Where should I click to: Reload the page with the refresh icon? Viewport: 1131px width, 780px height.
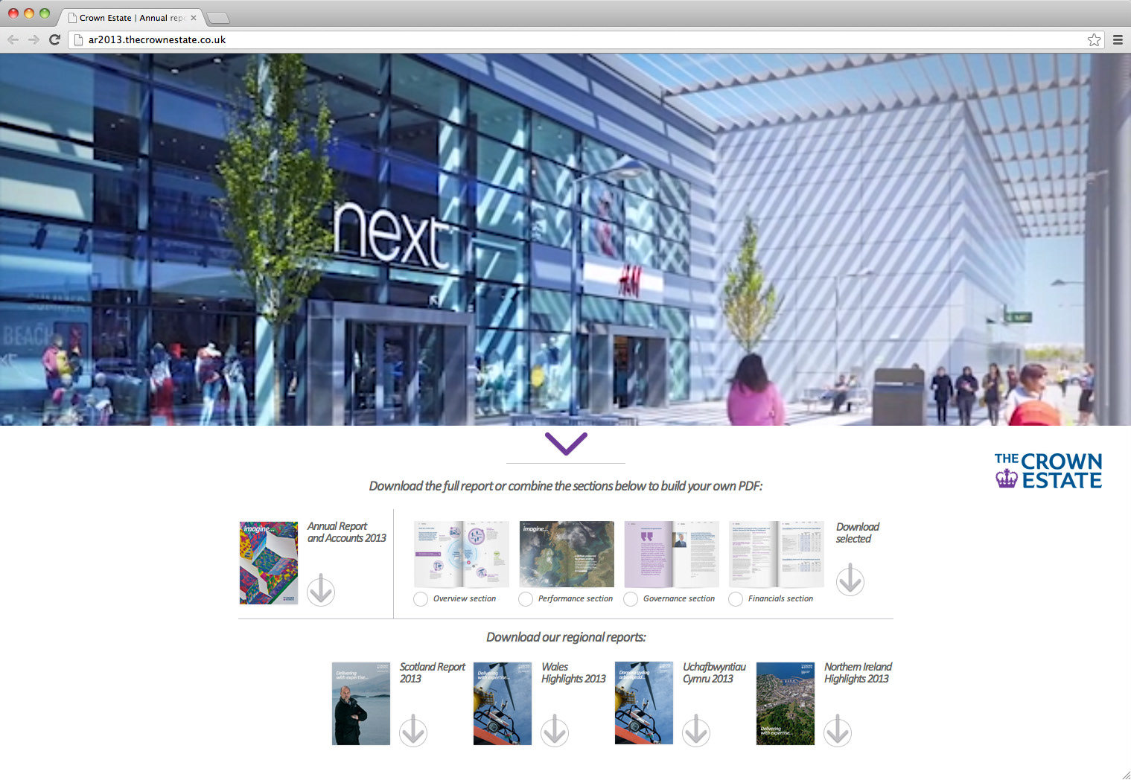(x=54, y=39)
